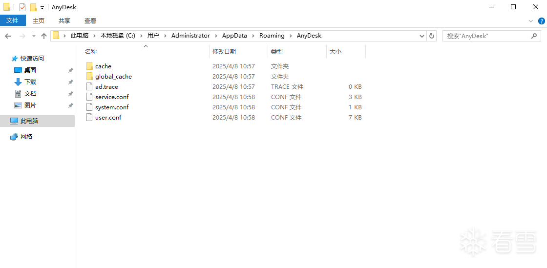
Task: Open the help question mark icon
Action: pyautogui.click(x=542, y=21)
